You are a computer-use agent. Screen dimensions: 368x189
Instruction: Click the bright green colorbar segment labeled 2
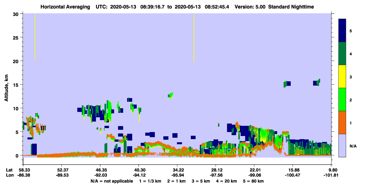[x=342, y=99]
